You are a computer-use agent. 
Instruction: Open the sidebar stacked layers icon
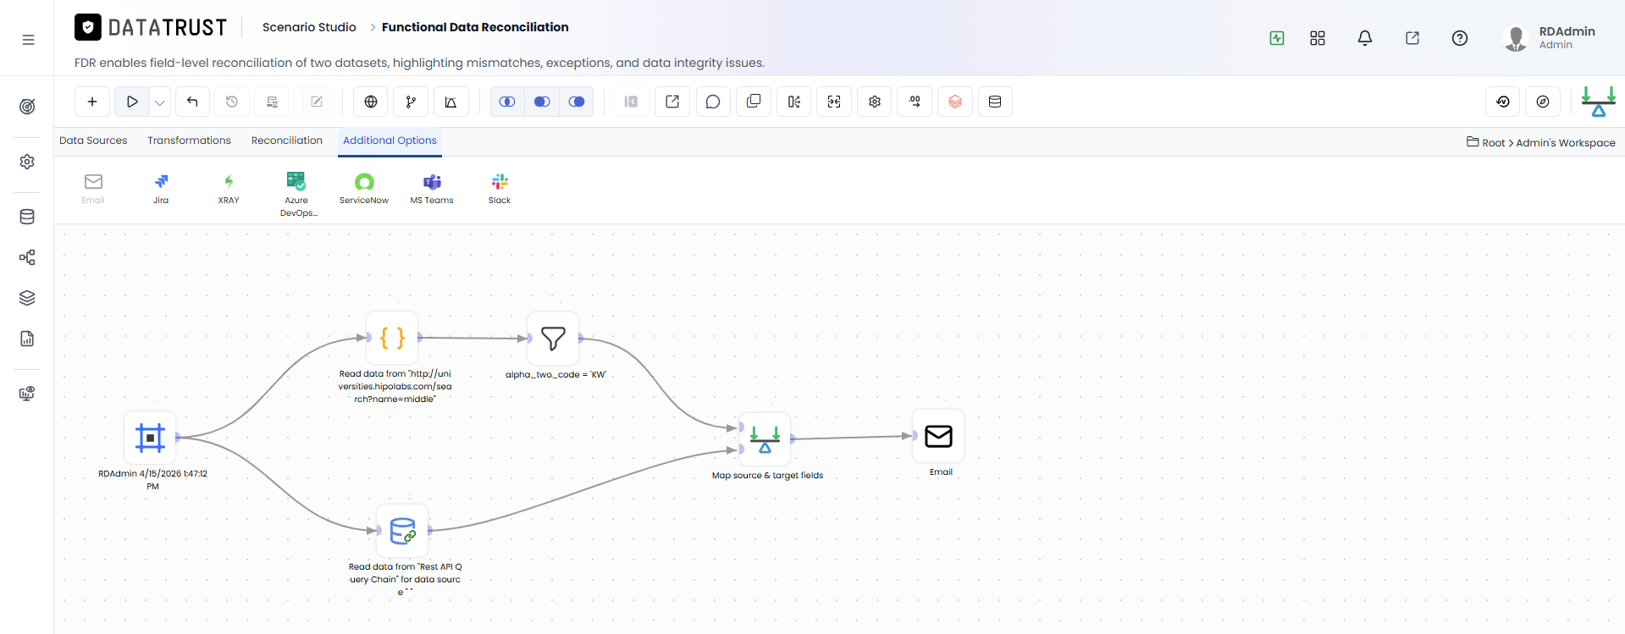coord(27,298)
